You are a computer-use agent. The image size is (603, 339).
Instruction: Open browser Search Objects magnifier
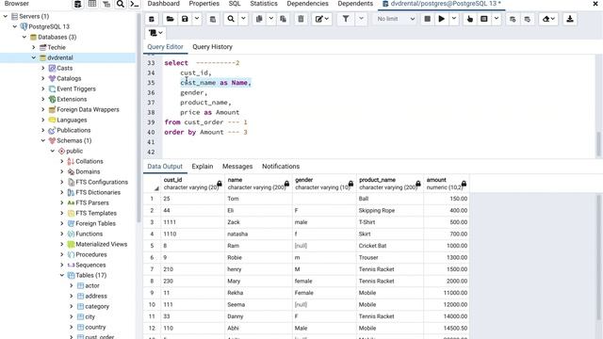click(121, 4)
